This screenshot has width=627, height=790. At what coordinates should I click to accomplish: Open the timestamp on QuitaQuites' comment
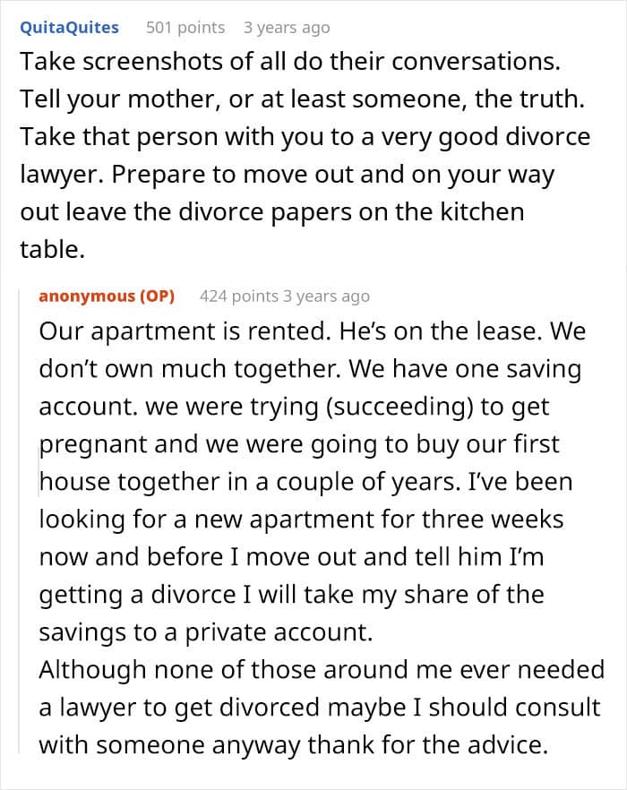tap(287, 28)
